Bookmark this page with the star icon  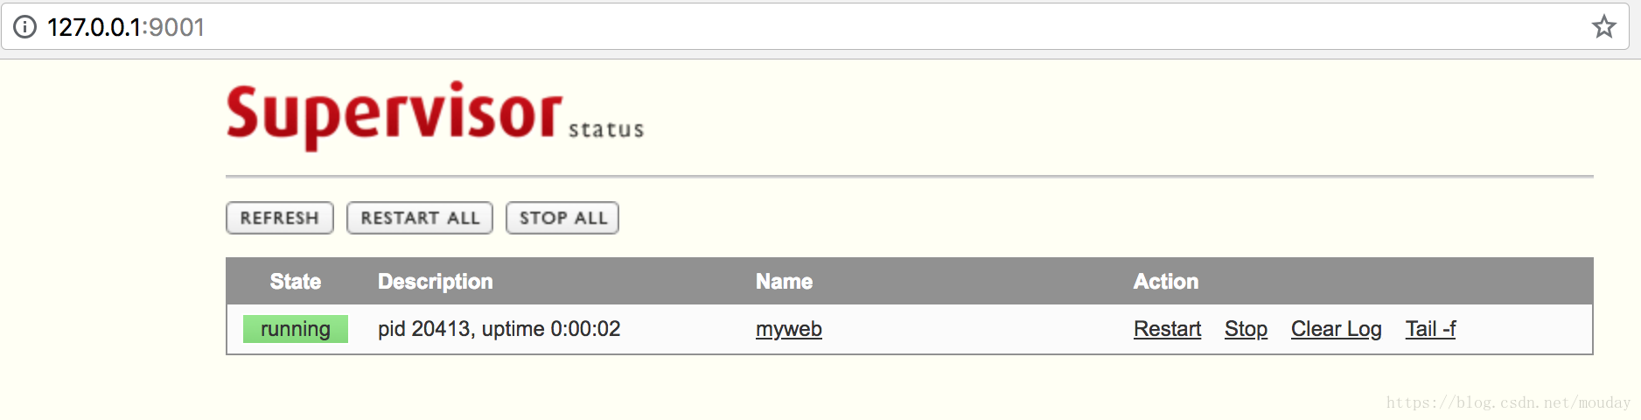coord(1603,27)
